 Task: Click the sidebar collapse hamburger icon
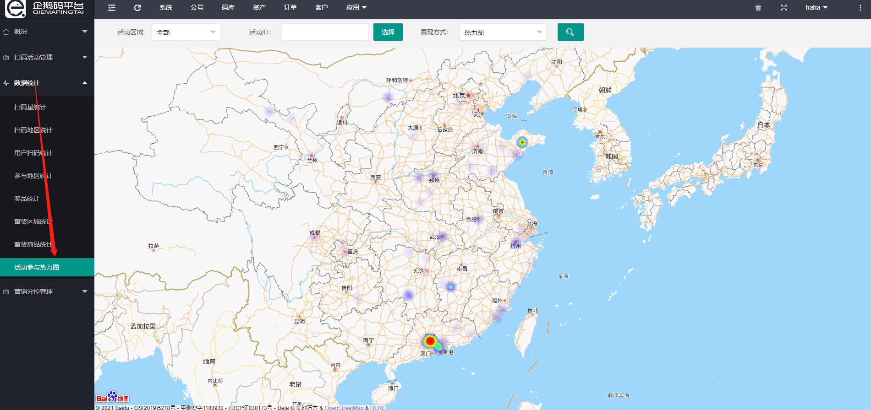(112, 8)
